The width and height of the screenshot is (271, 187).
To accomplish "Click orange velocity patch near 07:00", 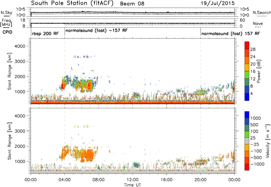I will (89, 155).
